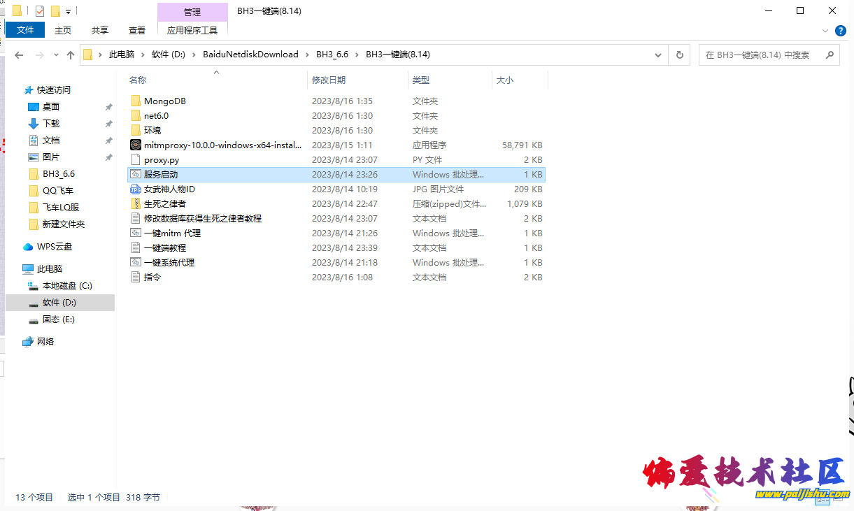Open WPS云盘 in navigation pane

click(55, 247)
